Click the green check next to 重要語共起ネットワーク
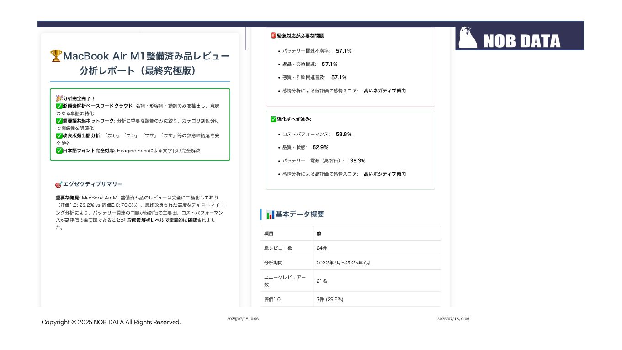Screen dimensions: 622x350 [x=59, y=121]
